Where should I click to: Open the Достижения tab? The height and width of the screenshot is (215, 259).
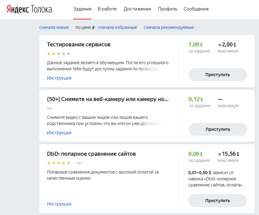(137, 9)
